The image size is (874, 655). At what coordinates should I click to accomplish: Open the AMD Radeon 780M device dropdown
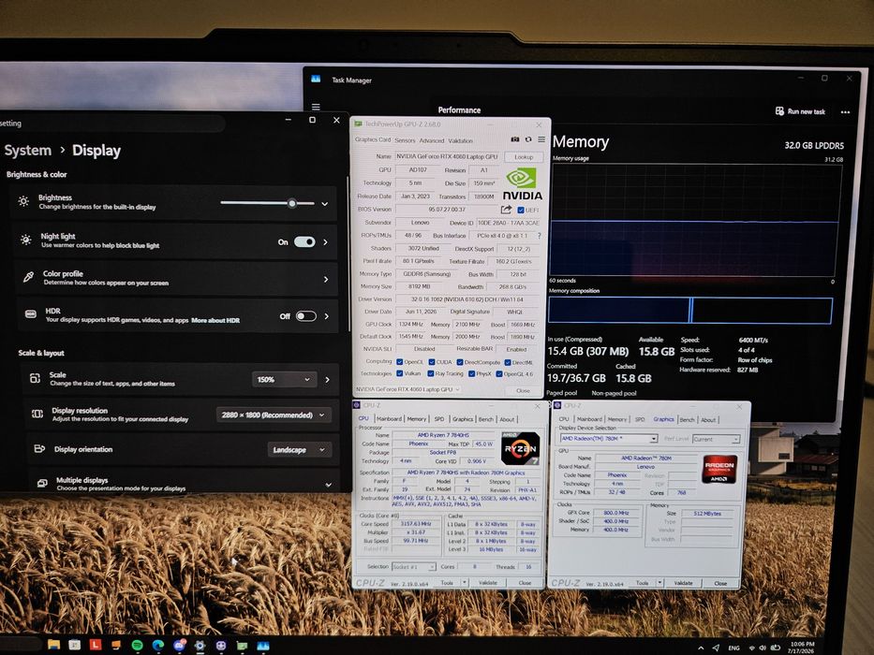point(608,439)
